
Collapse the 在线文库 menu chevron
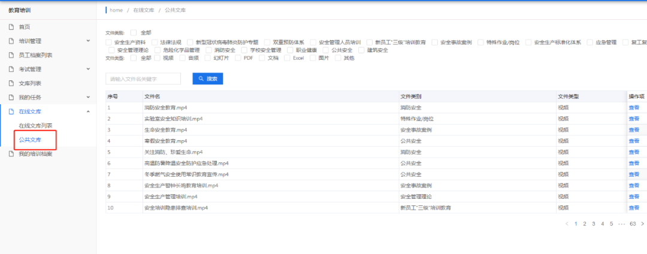click(88, 111)
